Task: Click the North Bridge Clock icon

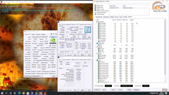Action: [x=98, y=77]
